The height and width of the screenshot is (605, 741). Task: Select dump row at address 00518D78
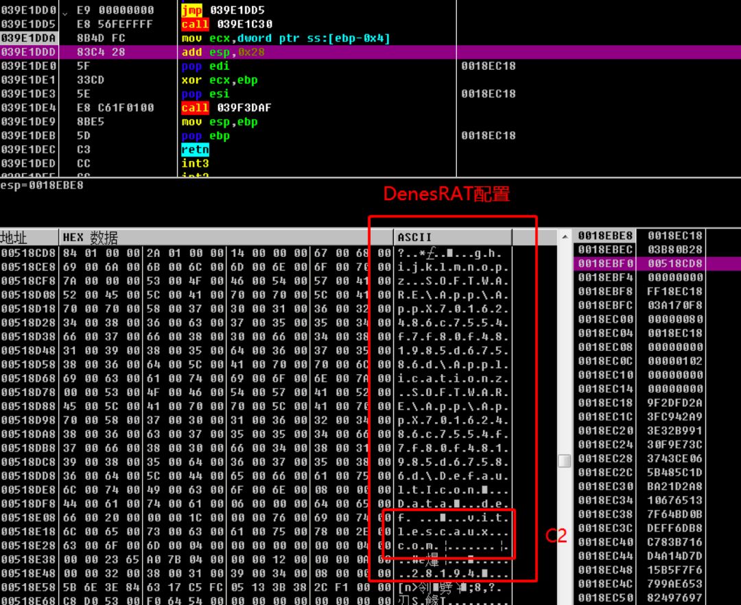coord(255,393)
